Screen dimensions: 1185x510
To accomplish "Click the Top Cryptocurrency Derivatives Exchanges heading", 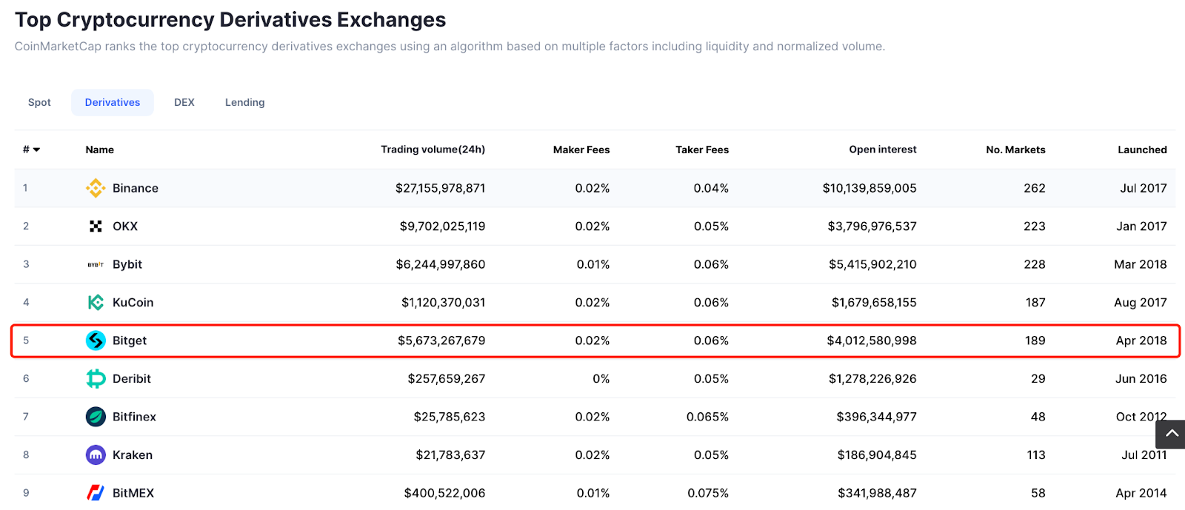I will 230,19.
